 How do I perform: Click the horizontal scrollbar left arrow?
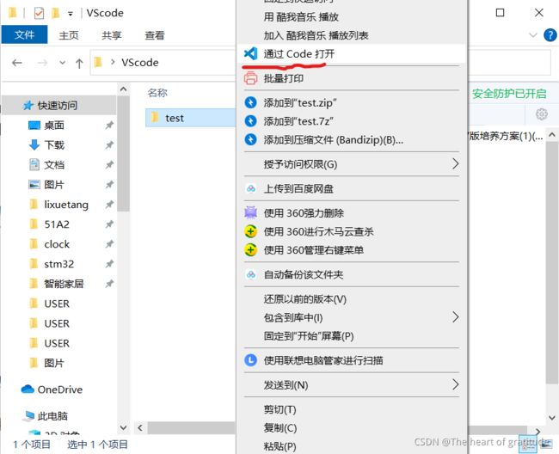point(140,427)
